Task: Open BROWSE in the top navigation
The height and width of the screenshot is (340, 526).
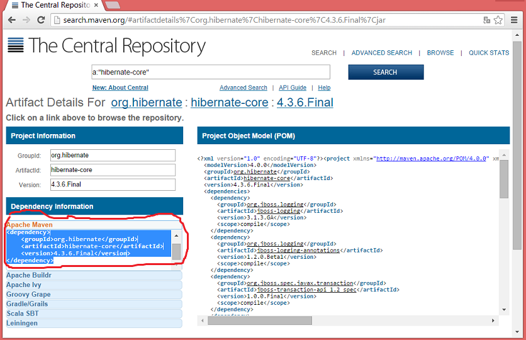Action: pyautogui.click(x=440, y=53)
